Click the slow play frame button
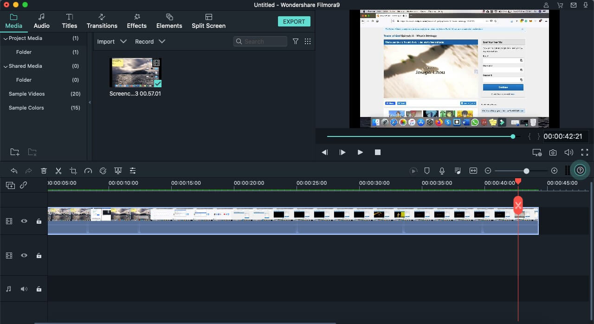594x324 pixels. point(342,152)
